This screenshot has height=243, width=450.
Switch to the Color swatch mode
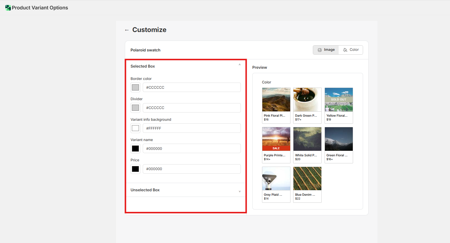[351, 50]
